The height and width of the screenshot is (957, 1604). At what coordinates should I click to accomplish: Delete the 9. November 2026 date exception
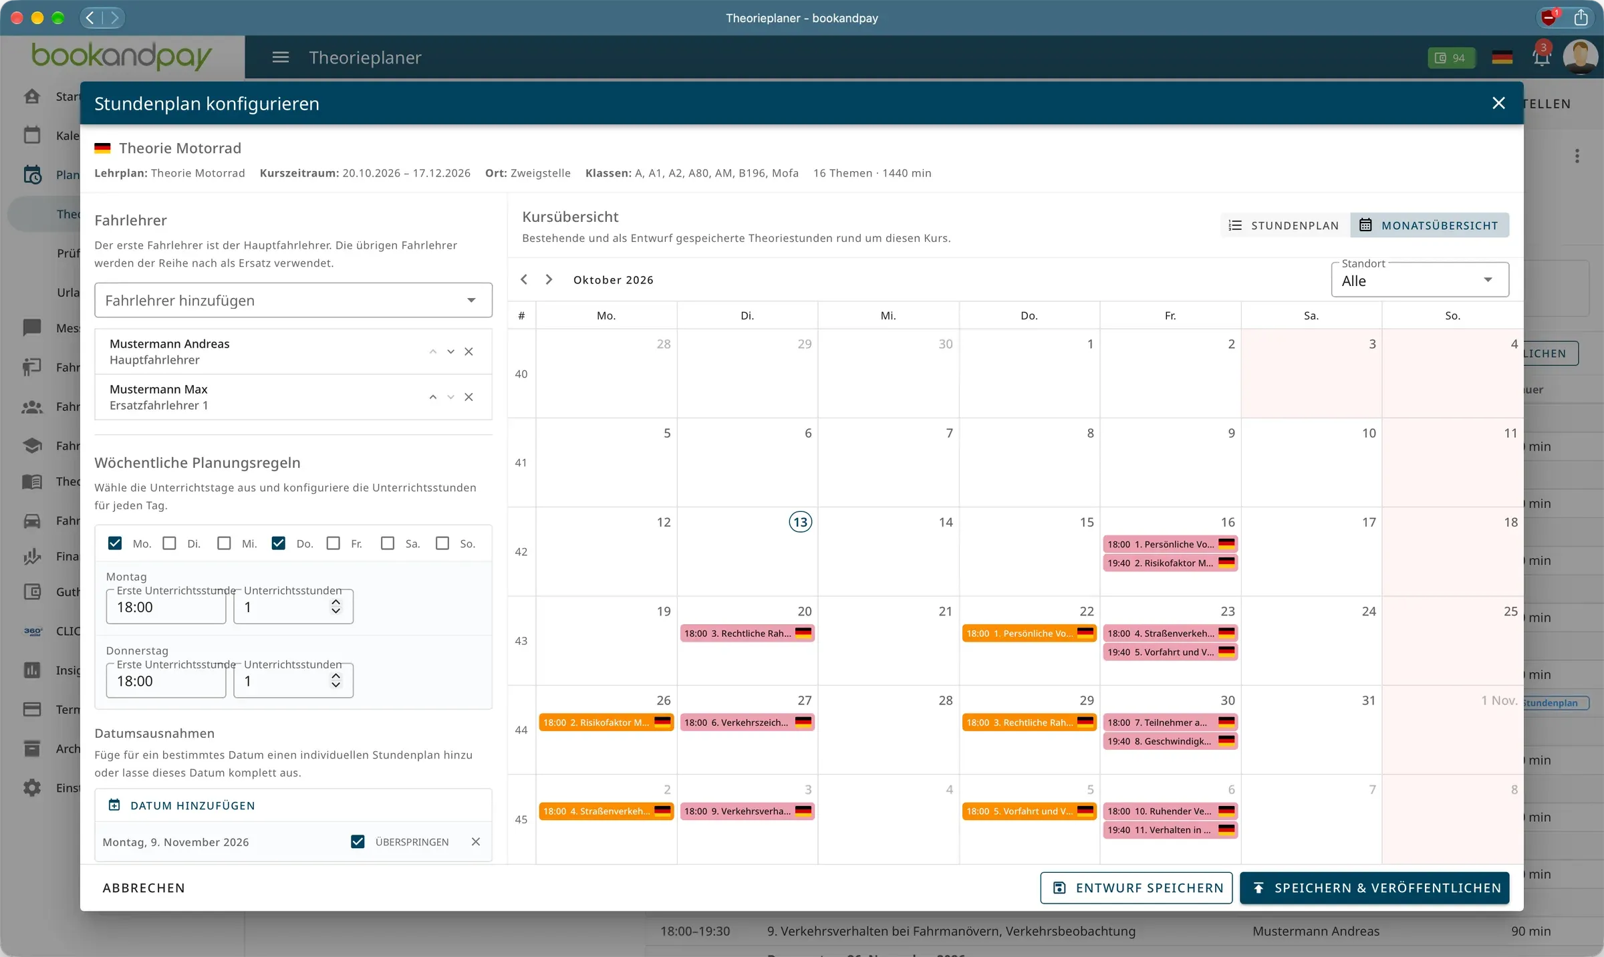476,841
